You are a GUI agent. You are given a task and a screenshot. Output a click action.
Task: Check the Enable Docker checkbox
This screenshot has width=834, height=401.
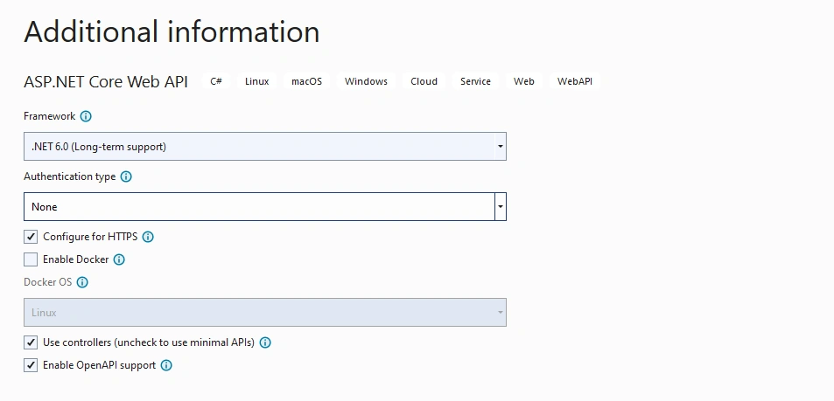click(x=31, y=259)
